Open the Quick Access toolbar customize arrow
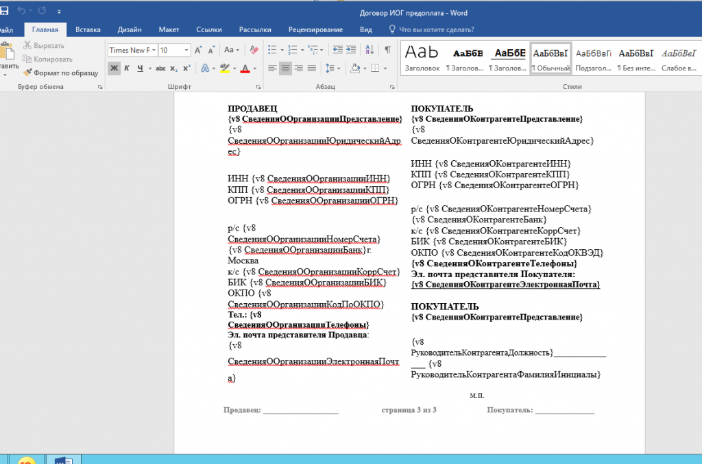The image size is (702, 464). pyautogui.click(x=59, y=11)
